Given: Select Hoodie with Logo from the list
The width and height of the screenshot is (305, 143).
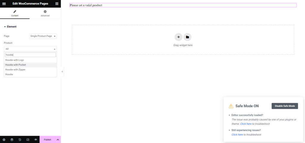Looking at the screenshot, I should pos(30,60).
